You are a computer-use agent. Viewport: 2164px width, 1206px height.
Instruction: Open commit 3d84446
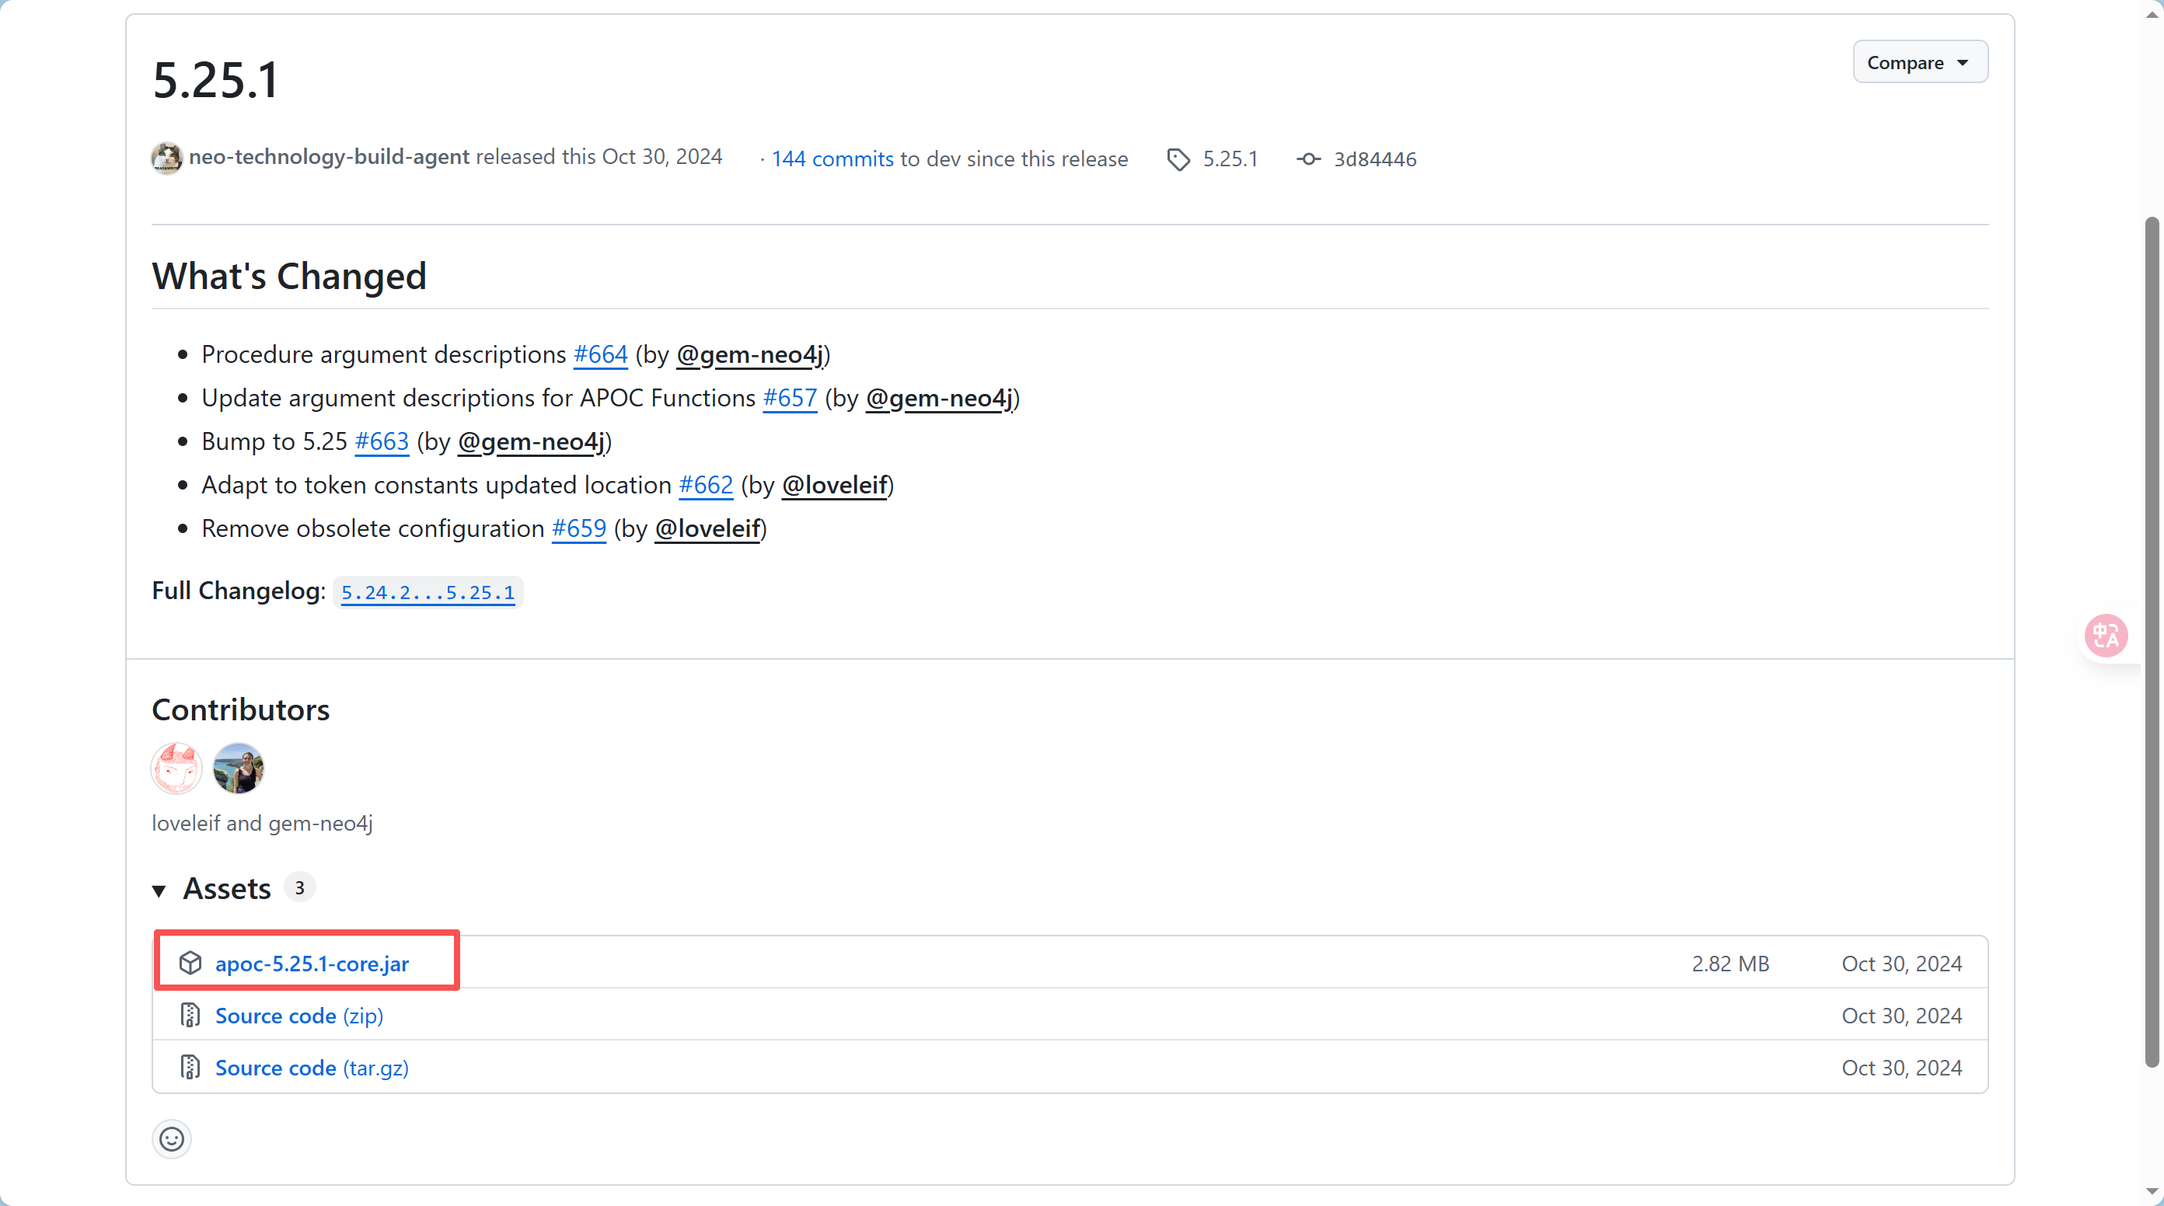pos(1375,159)
